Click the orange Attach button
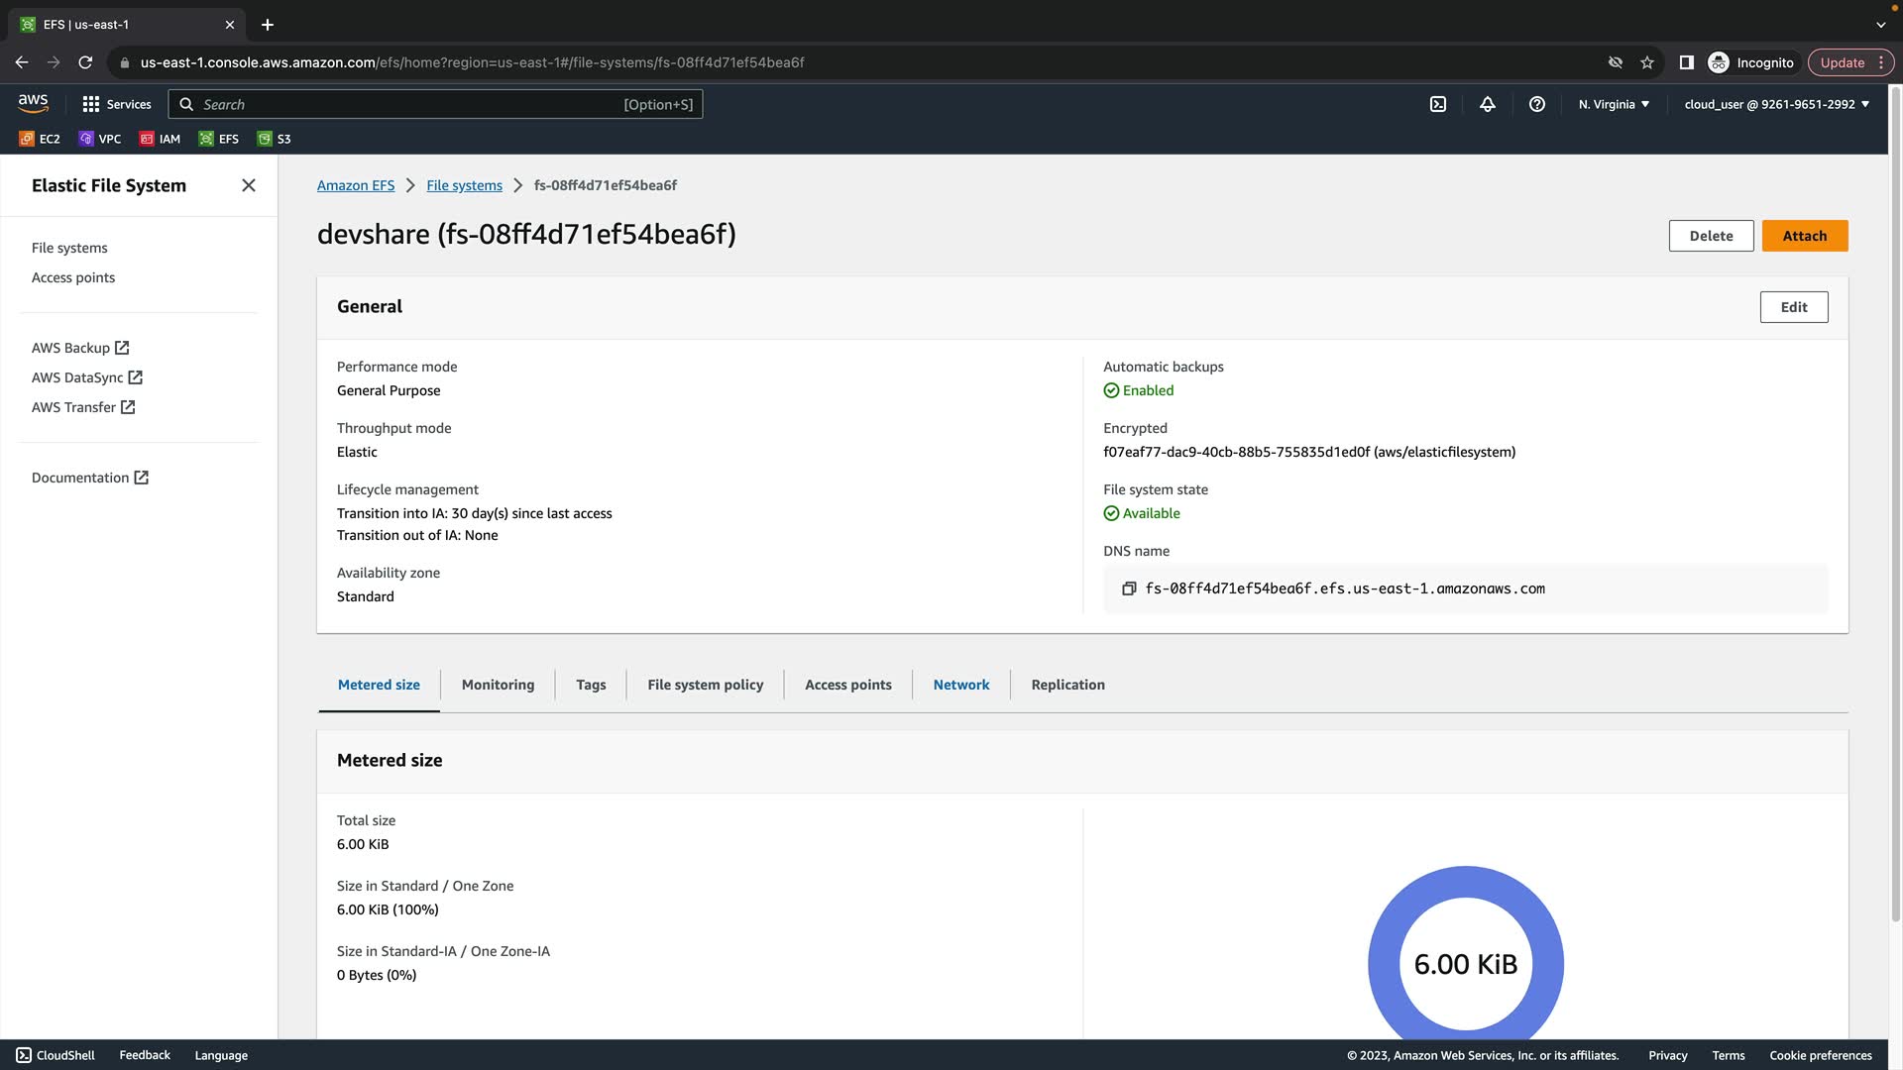The image size is (1903, 1070). pyautogui.click(x=1804, y=236)
